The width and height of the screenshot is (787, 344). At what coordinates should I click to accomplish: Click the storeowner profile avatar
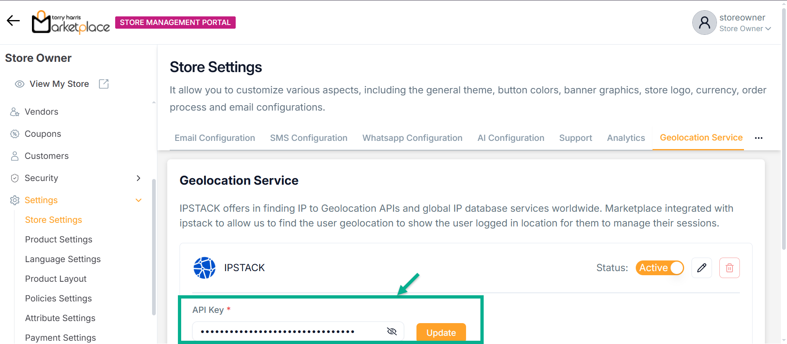pyautogui.click(x=704, y=23)
